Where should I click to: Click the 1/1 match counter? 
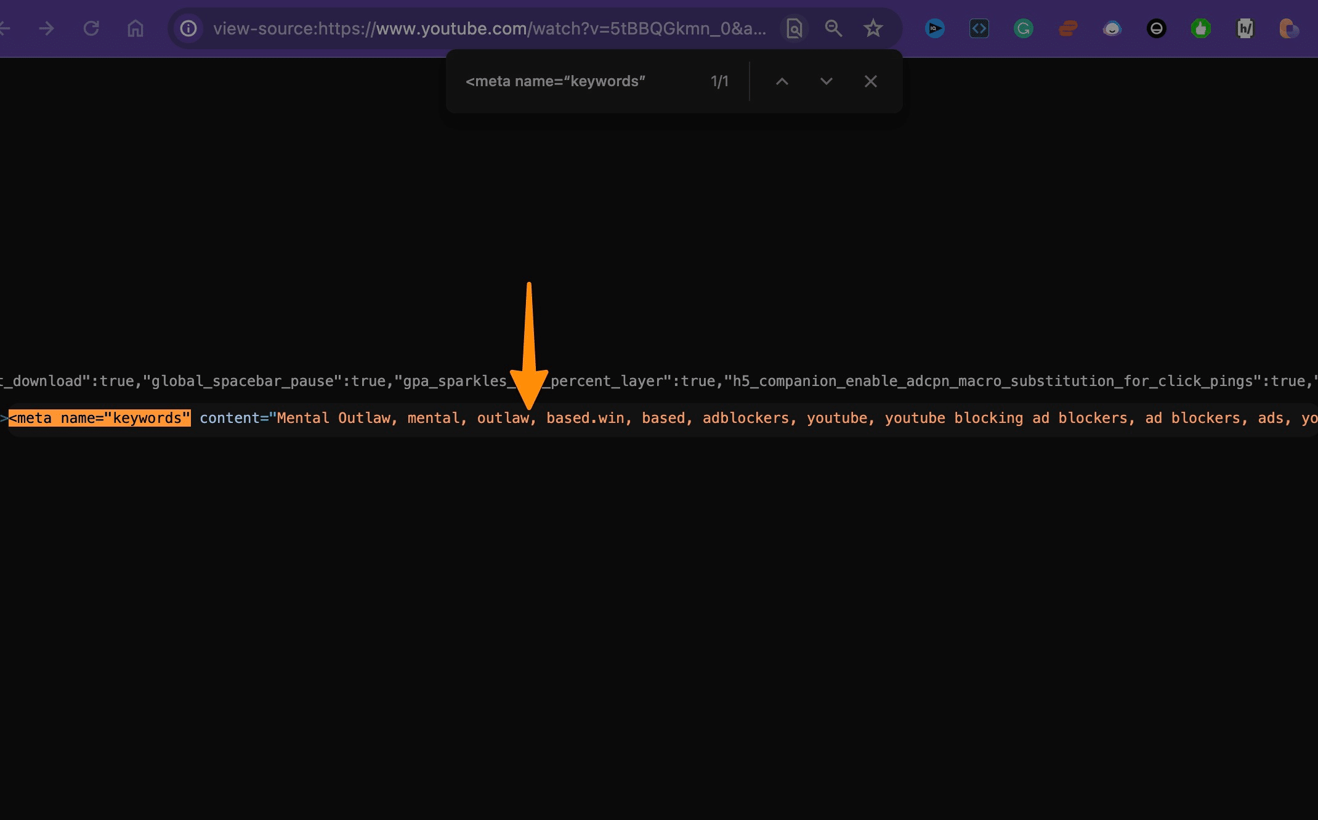pos(719,81)
